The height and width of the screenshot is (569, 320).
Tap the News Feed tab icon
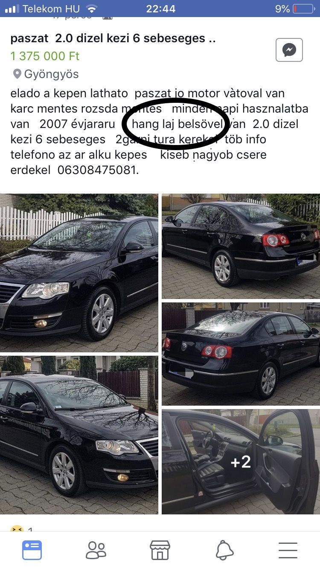point(32,550)
